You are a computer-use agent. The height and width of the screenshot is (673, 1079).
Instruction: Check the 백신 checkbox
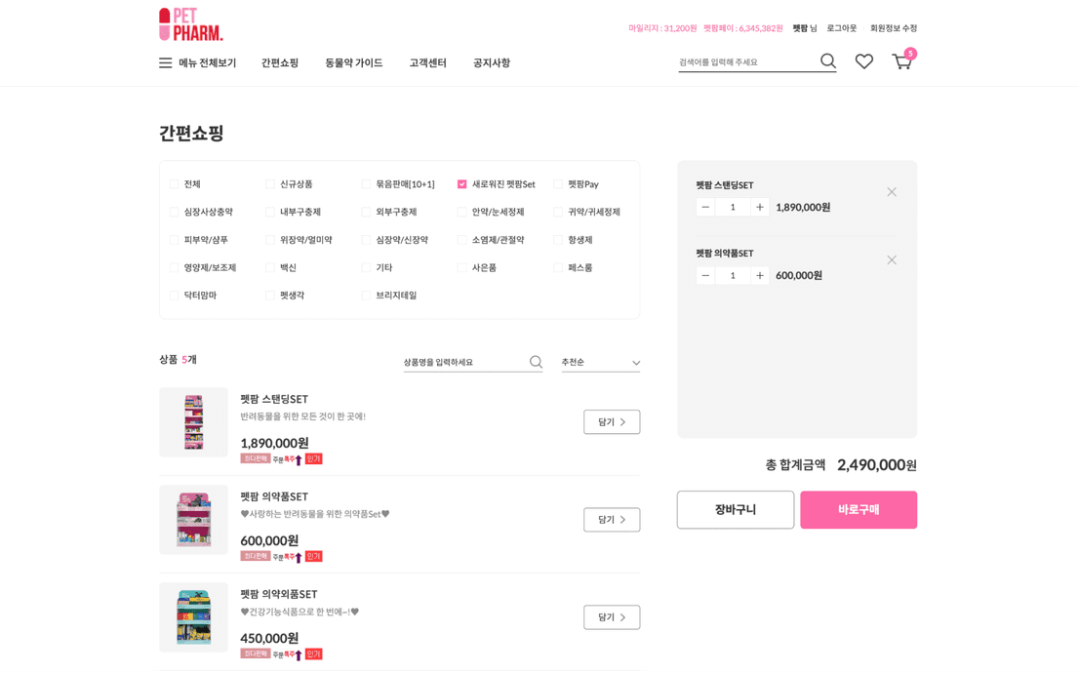[269, 267]
